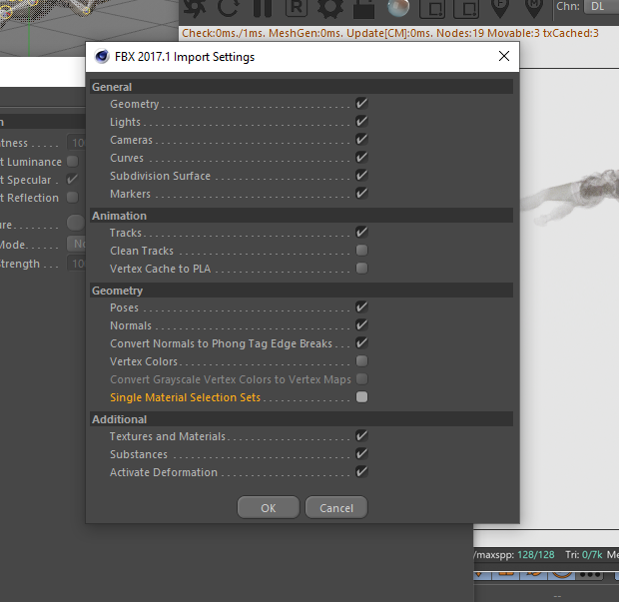Screen dimensions: 619x602
Task: Click the Geometry section header
Action: click(x=302, y=291)
